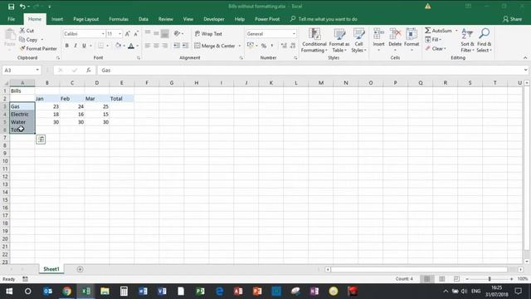This screenshot has width=531, height=299.
Task: Switch to the Page Layout tab
Action: point(85,19)
